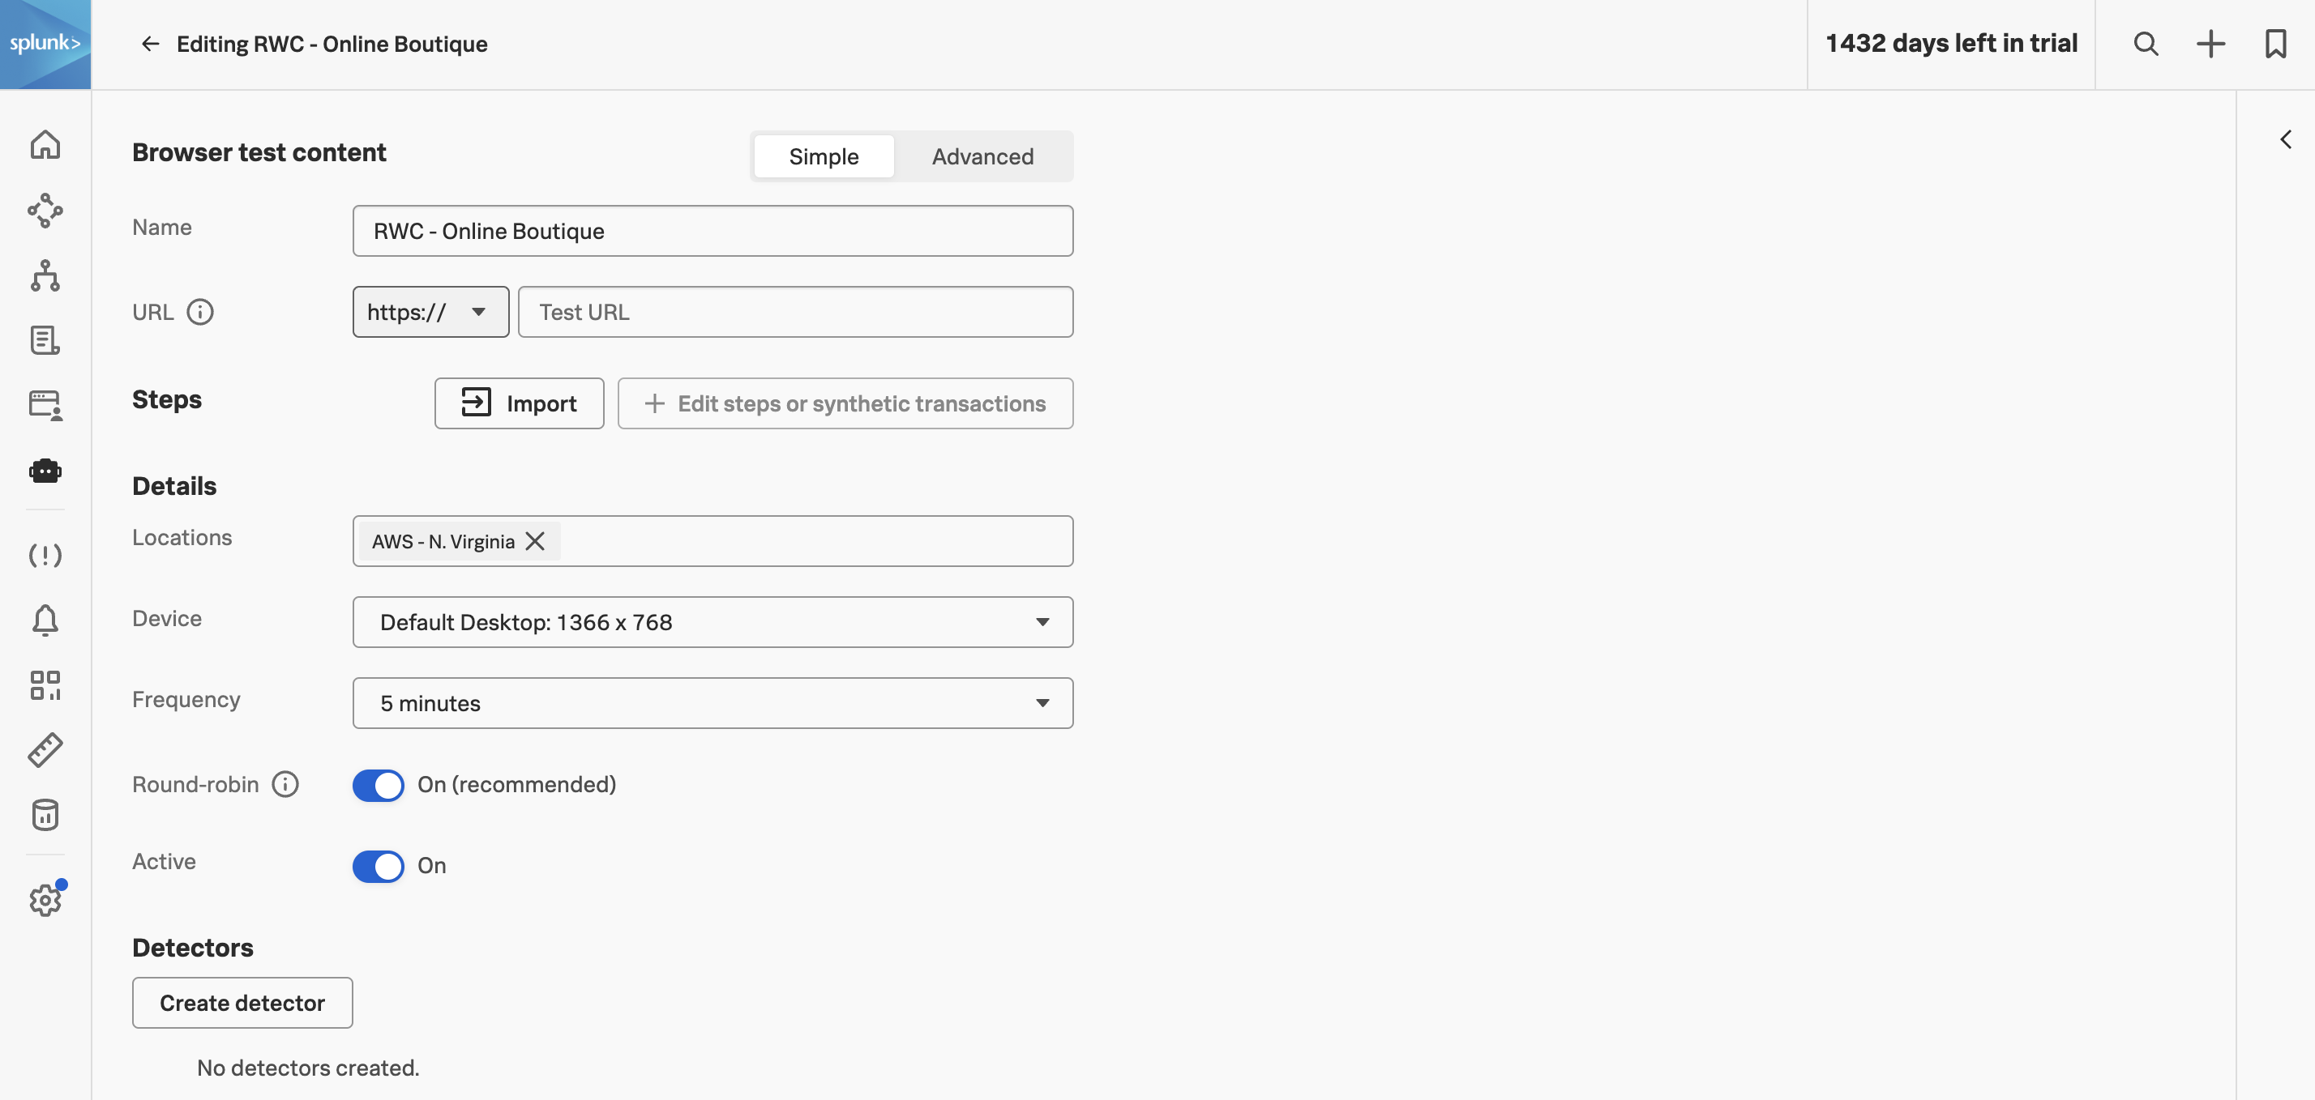The height and width of the screenshot is (1100, 2315).
Task: Click the URL info icon
Action: pos(199,313)
